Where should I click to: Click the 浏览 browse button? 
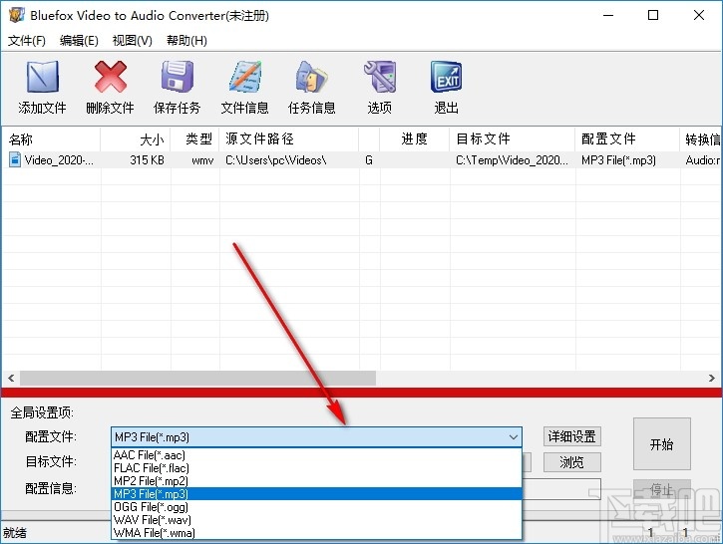[571, 462]
